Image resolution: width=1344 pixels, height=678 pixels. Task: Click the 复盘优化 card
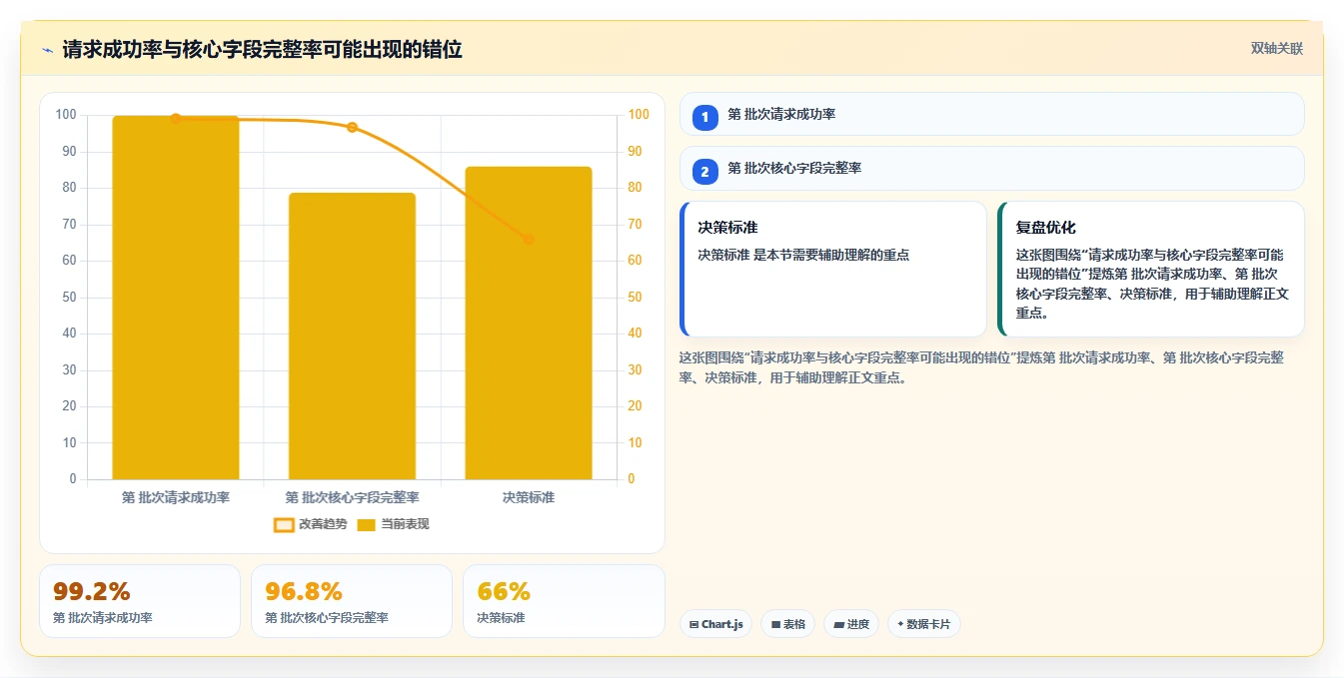point(1151,270)
